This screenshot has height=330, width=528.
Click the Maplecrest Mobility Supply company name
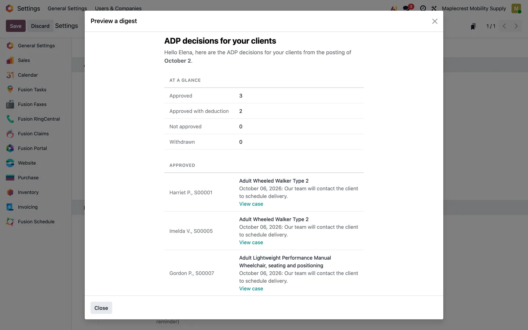pos(474,8)
